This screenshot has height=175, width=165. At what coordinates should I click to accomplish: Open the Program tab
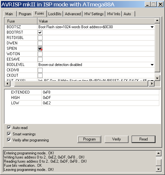tap(25, 14)
